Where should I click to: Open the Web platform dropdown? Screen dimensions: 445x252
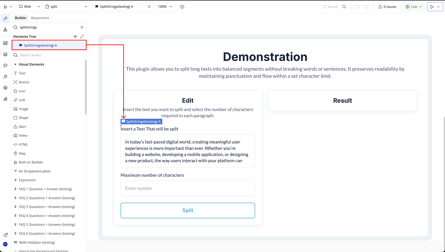coord(29,6)
